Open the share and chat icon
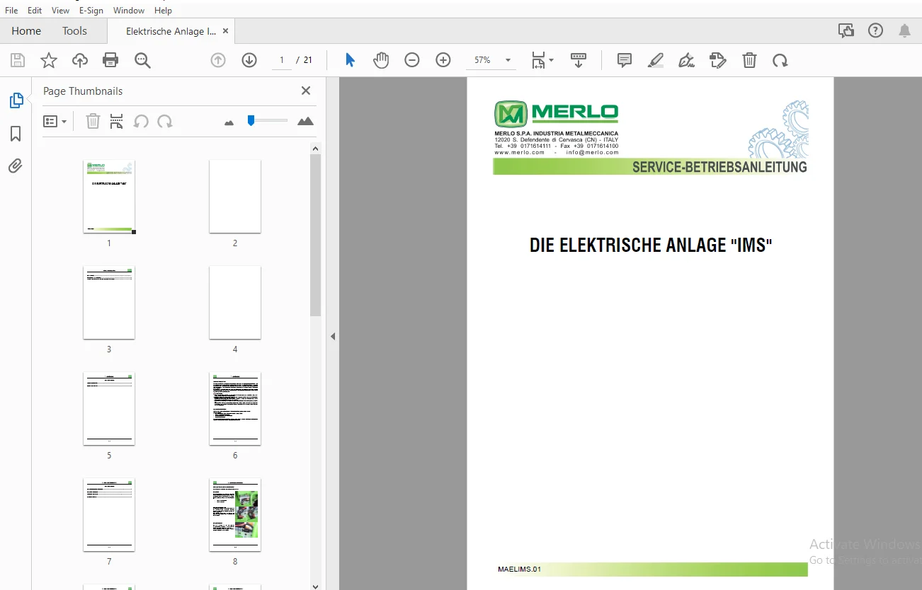Screen dimensions: 922x590 click(846, 30)
